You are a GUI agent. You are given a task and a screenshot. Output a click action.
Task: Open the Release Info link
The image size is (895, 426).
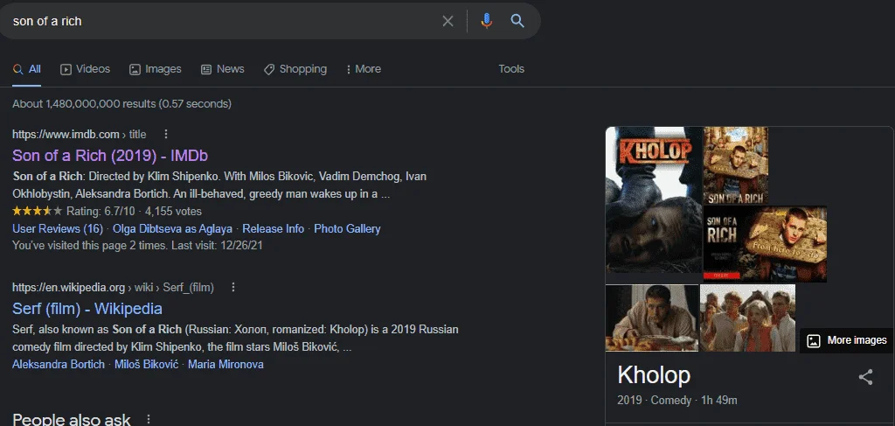274,228
